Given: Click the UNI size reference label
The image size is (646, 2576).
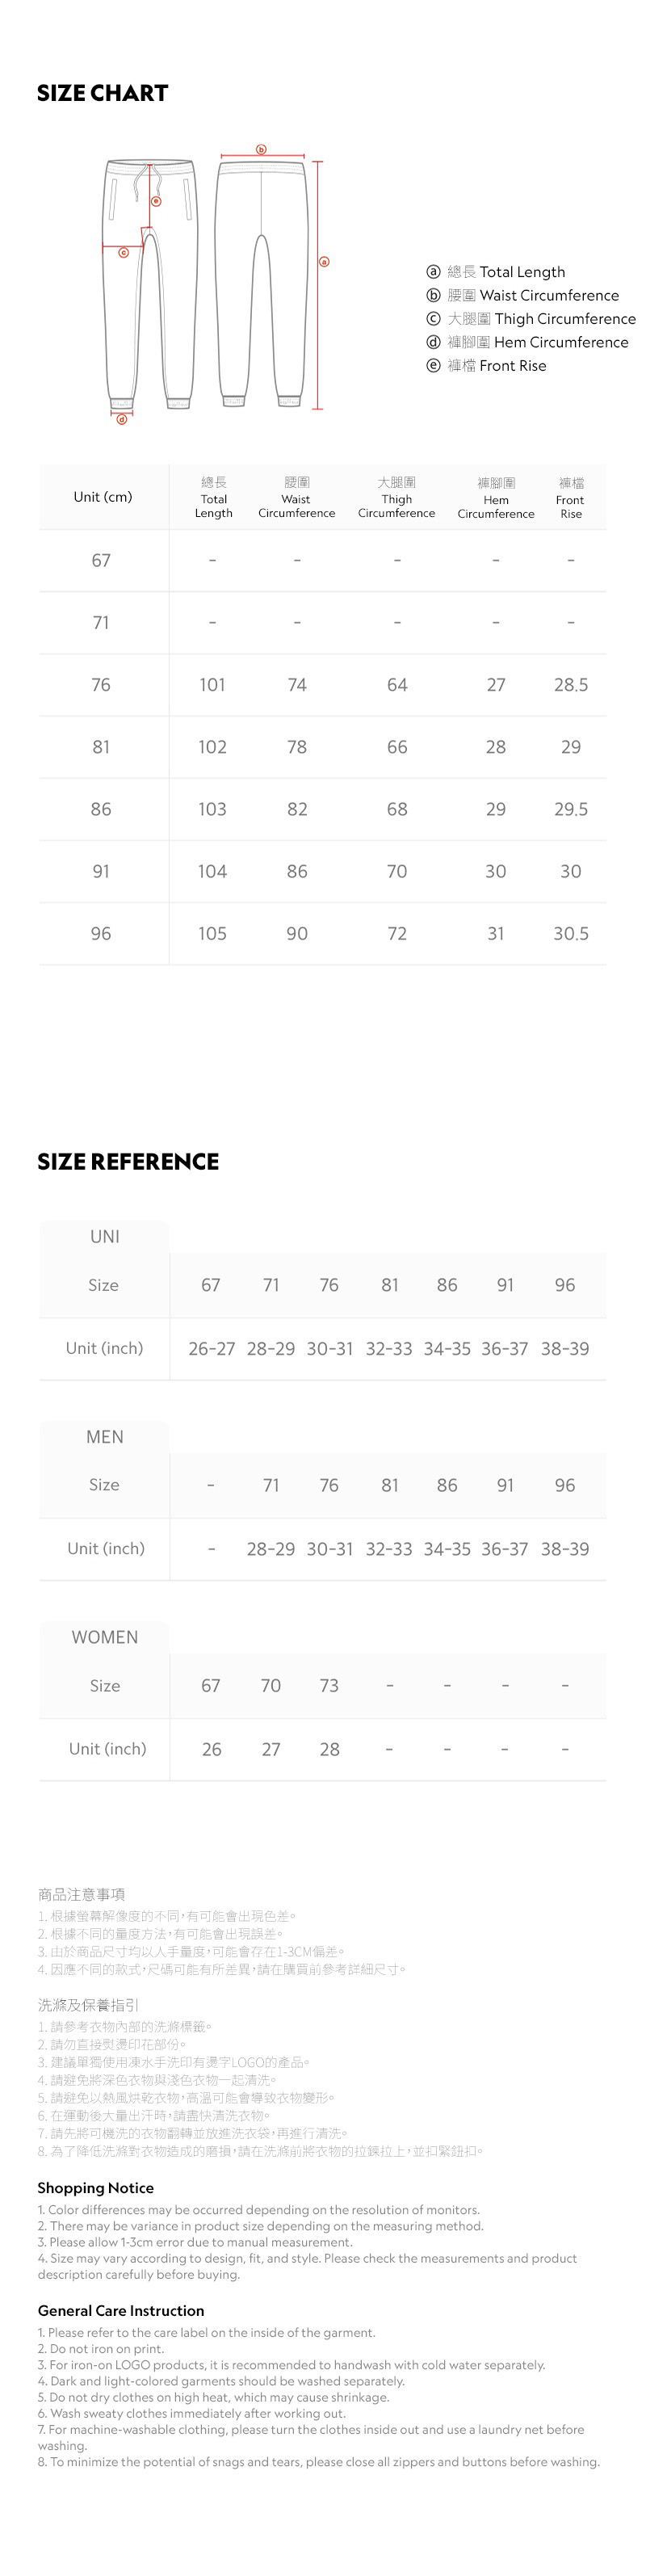Looking at the screenshot, I should pyautogui.click(x=105, y=1236).
